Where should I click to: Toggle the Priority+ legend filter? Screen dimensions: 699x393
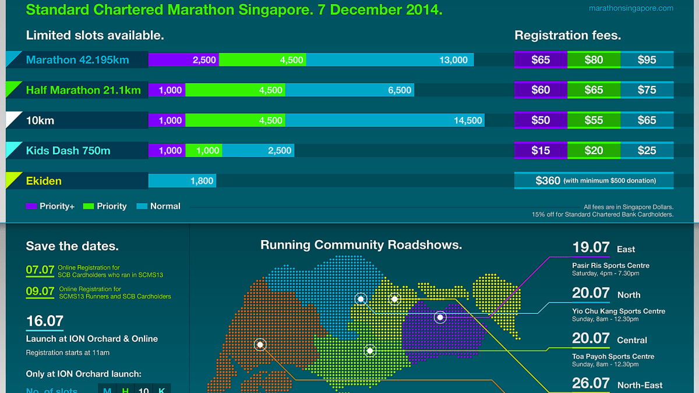(50, 206)
